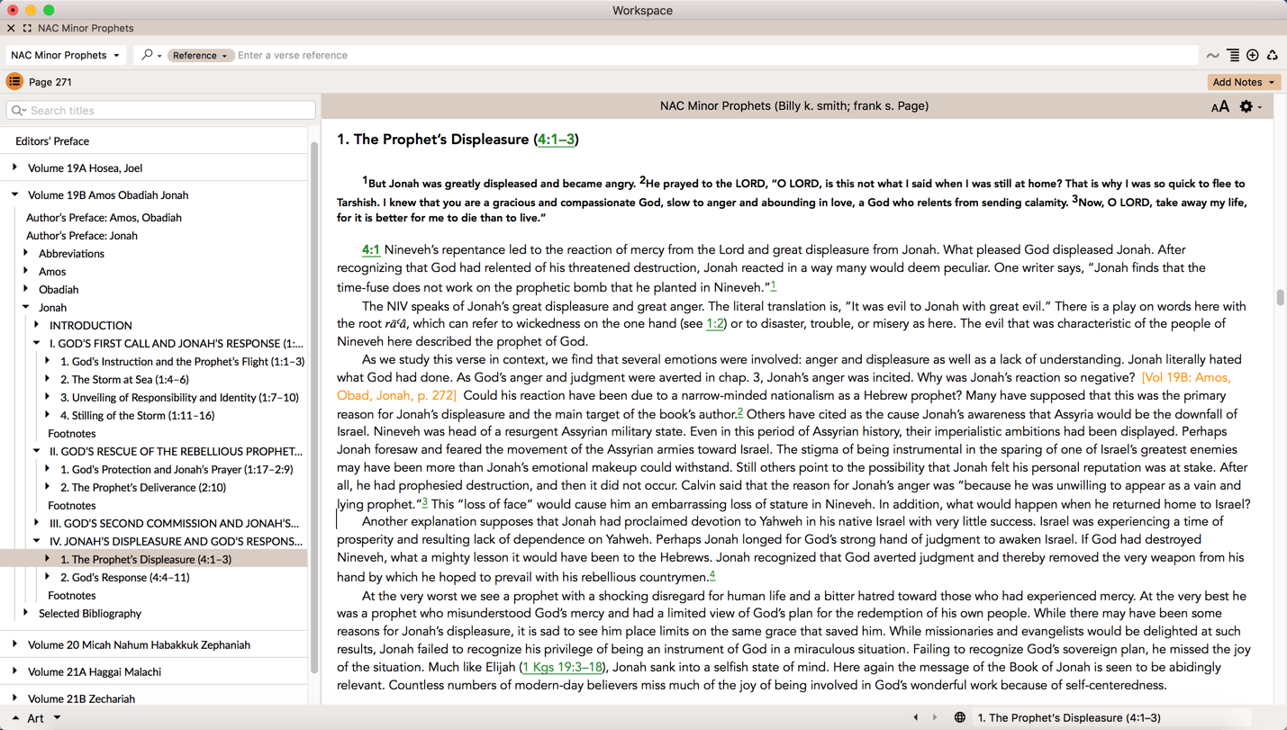Click the fullscreen brackets icon on the tab

(27, 29)
